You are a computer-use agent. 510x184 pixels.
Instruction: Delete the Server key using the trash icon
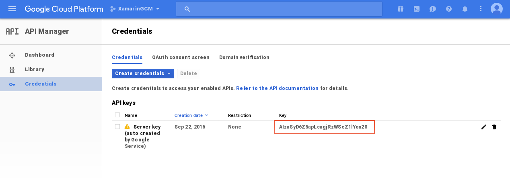[x=494, y=127]
